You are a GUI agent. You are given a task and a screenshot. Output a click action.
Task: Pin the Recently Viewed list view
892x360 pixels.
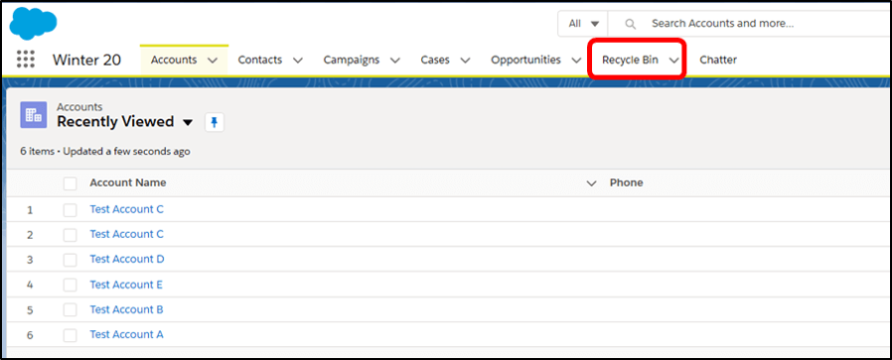[215, 122]
